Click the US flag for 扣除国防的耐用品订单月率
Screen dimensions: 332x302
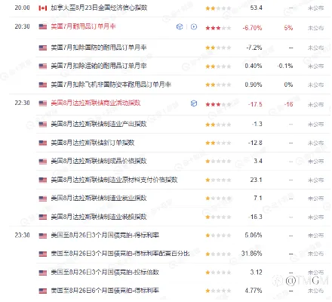[x=43, y=48]
